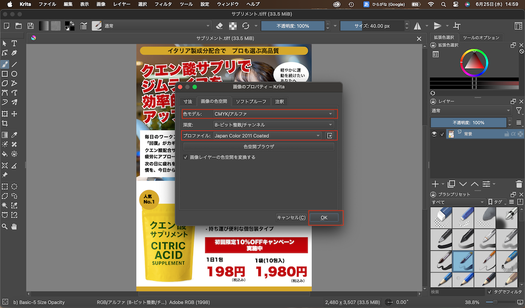Confirm dialog with OK button
Viewport: 525px width, 308px height.
(x=324, y=217)
